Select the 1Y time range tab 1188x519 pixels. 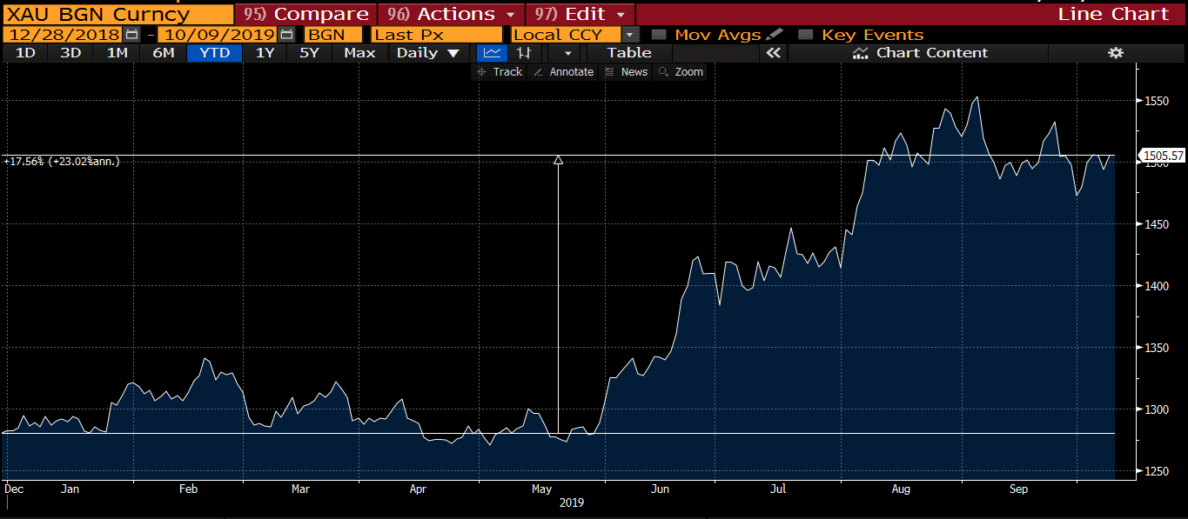click(x=265, y=53)
